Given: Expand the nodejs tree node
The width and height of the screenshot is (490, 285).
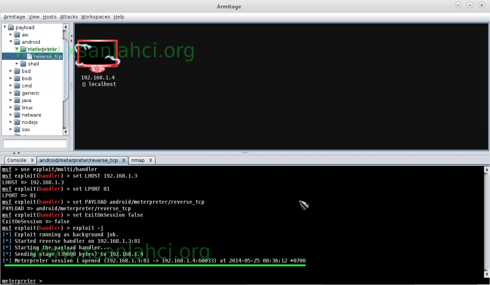Looking at the screenshot, I should [x=11, y=122].
